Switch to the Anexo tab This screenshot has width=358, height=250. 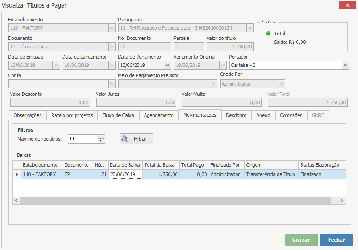click(263, 115)
